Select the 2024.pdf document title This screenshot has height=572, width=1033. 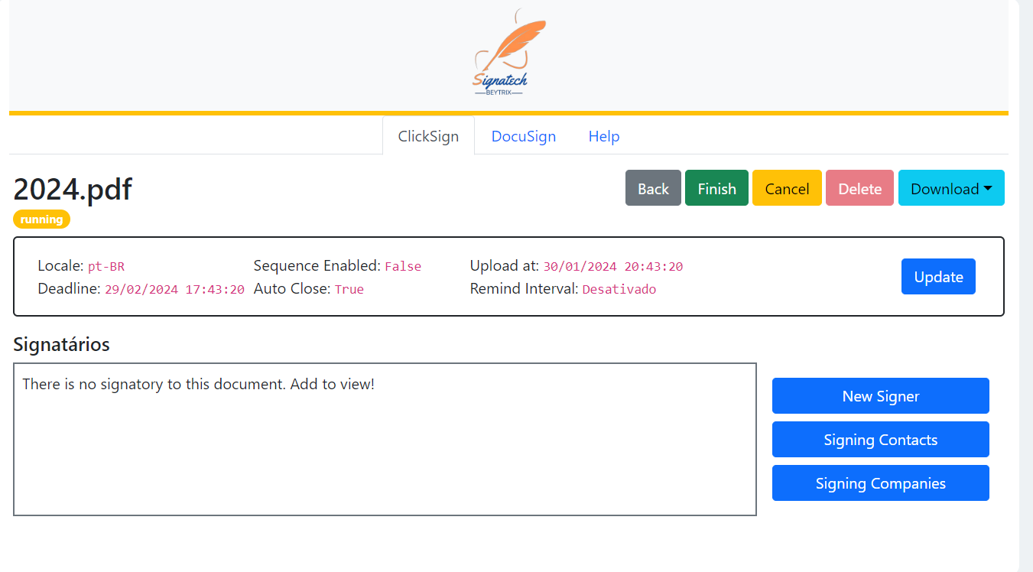[x=73, y=189]
